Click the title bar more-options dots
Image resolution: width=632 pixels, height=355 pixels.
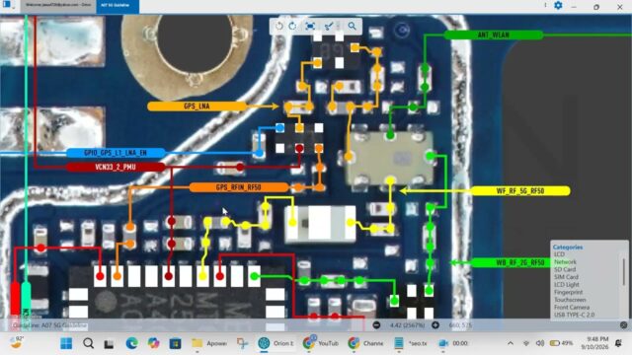click(x=545, y=5)
